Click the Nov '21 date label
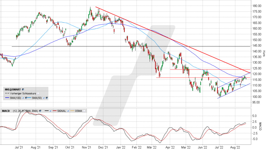Image resolution: width=268 pixels, height=151 pixels. pos(87,147)
